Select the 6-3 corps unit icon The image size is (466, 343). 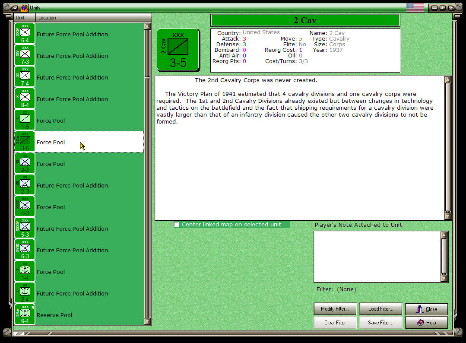(25, 250)
